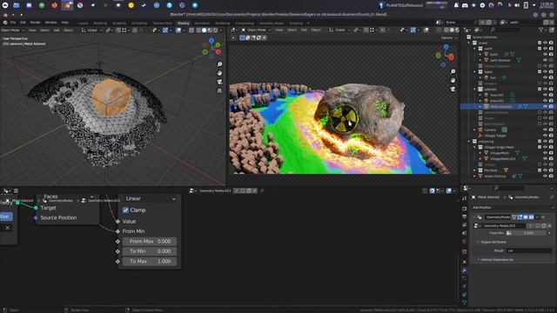Open the Linear interpolation dropdown
Image resolution: width=557 pixels, height=313 pixels.
coord(150,199)
